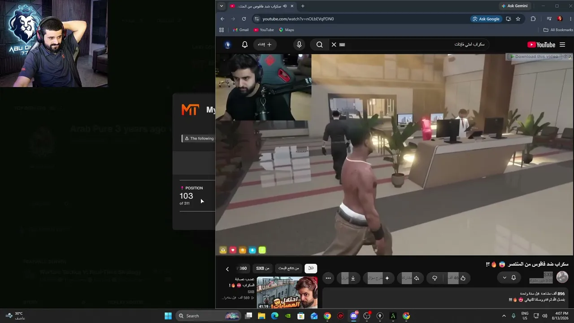Open Microsoft Edge from the taskbar

(275, 316)
